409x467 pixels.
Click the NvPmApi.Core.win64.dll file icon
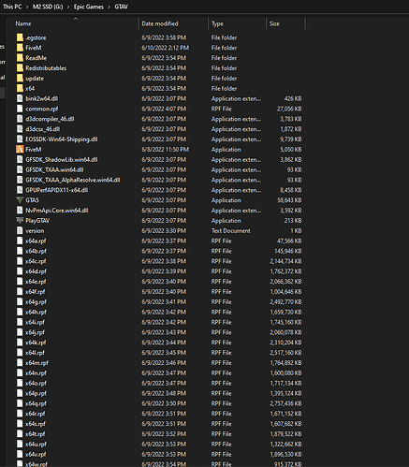click(20, 211)
